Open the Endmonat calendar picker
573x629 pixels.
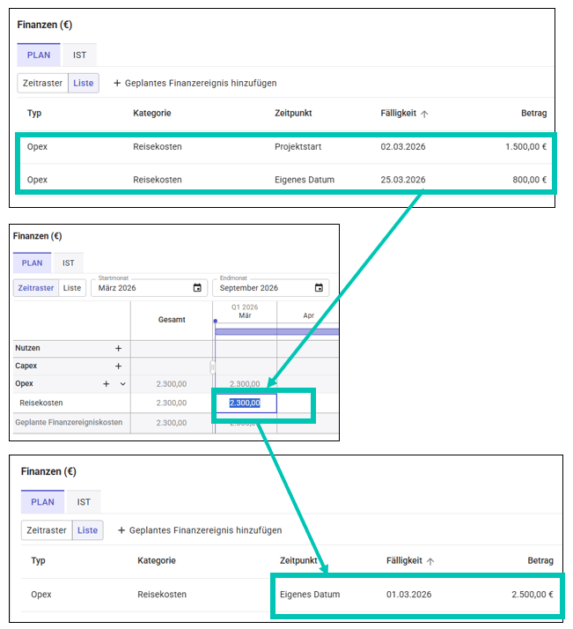[x=319, y=288]
